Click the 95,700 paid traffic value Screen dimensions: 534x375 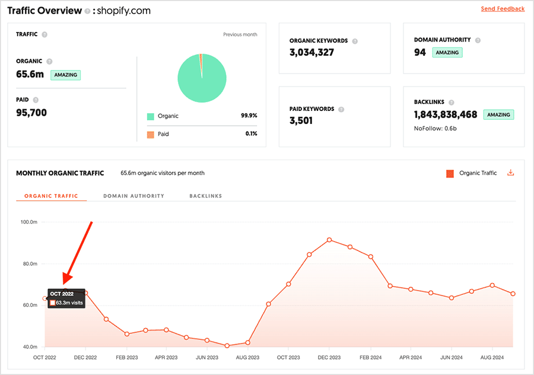point(31,113)
